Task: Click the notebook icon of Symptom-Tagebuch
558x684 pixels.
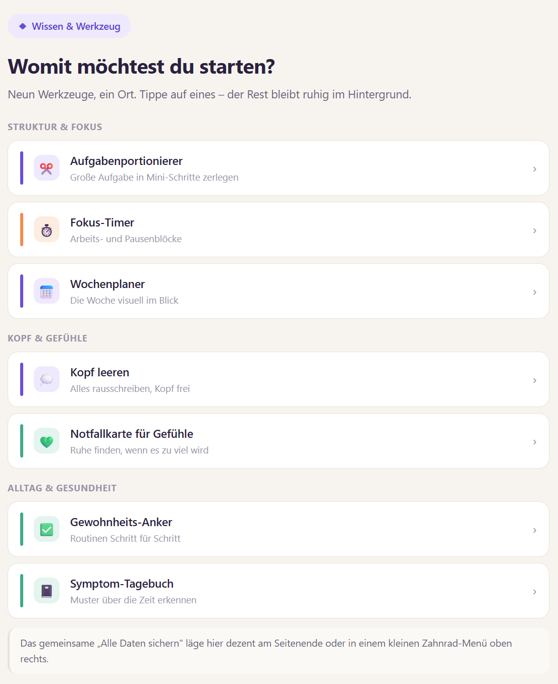Action: coord(46,591)
